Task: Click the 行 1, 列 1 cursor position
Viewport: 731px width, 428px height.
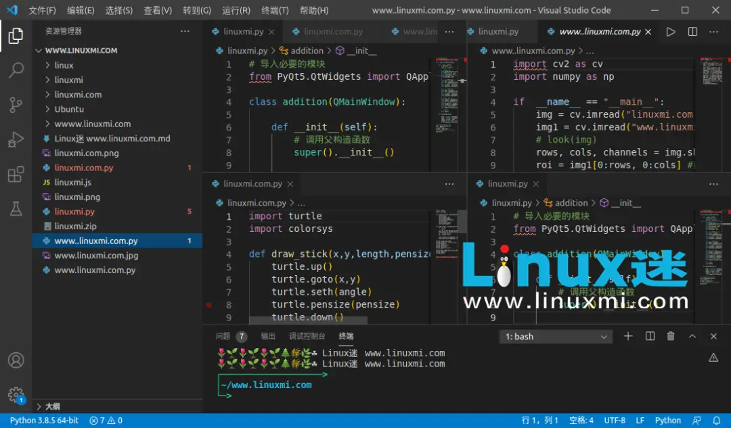Action: coord(540,421)
